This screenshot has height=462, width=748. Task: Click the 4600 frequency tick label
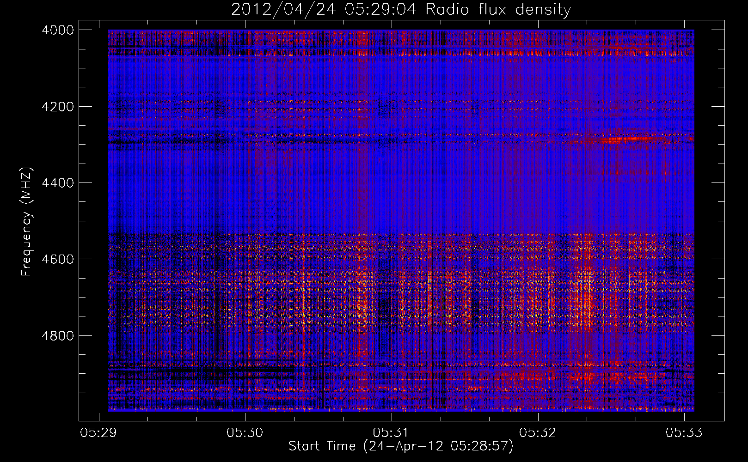pyautogui.click(x=58, y=259)
